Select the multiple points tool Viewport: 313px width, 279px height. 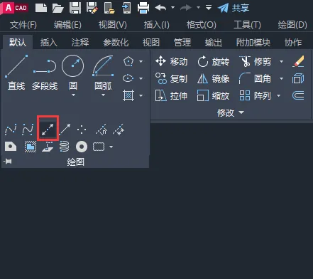82,130
